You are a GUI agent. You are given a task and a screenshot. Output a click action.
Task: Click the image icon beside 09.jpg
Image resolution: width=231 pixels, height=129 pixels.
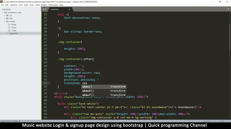[x=9, y=28]
